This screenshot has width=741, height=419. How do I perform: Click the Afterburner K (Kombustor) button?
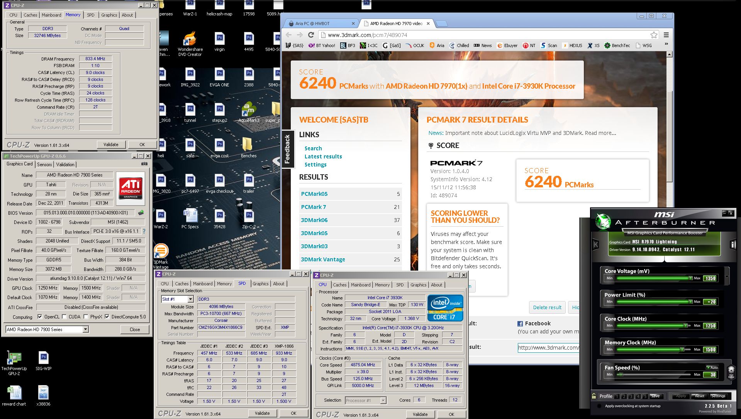[x=596, y=244]
